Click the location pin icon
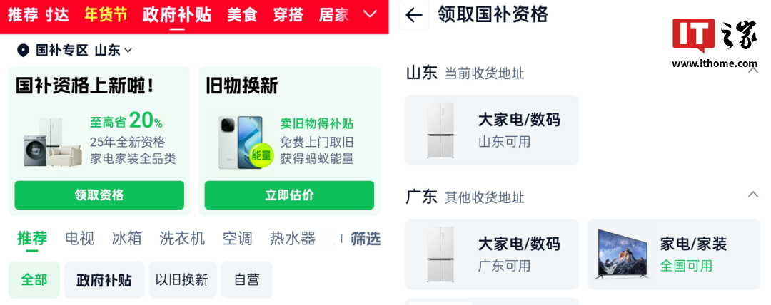771x305 pixels. point(24,51)
